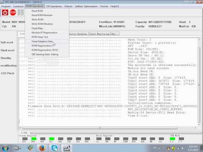Image resolution: width=203 pixels, height=152 pixels.
Task: Open the Common menu
Action: tap(18, 6)
